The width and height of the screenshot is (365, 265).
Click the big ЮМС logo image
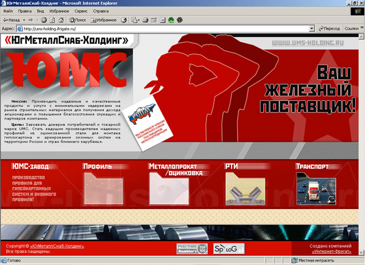pyautogui.click(x=66, y=70)
